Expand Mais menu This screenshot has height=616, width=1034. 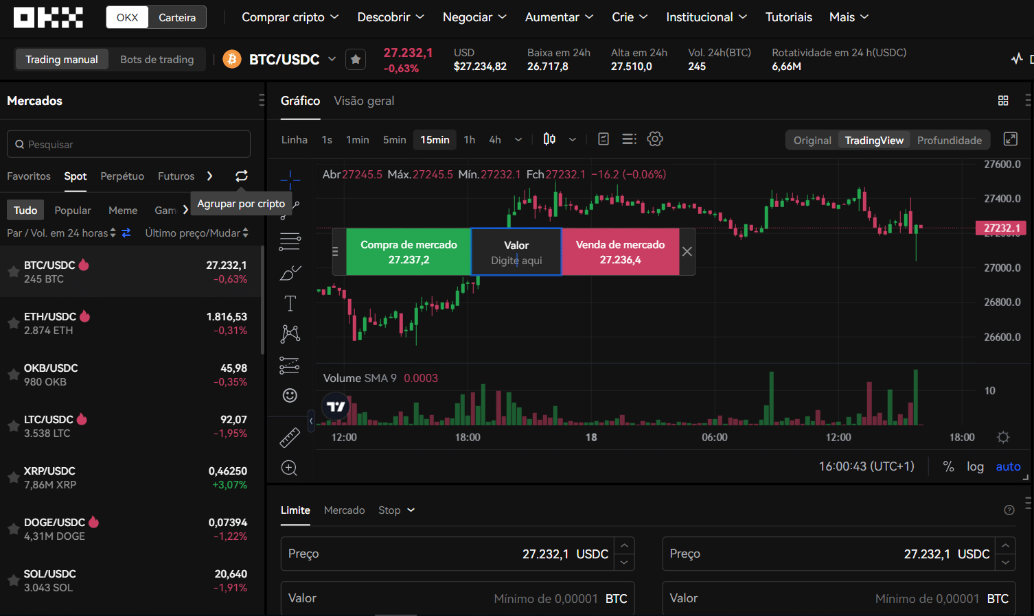[x=849, y=17]
